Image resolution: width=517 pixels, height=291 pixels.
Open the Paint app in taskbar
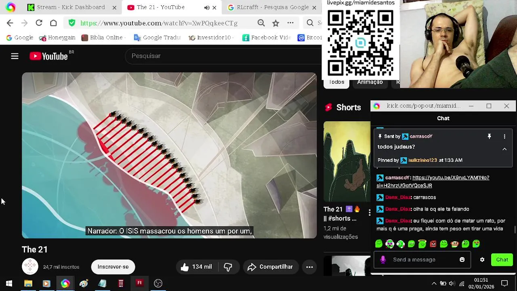click(x=84, y=283)
